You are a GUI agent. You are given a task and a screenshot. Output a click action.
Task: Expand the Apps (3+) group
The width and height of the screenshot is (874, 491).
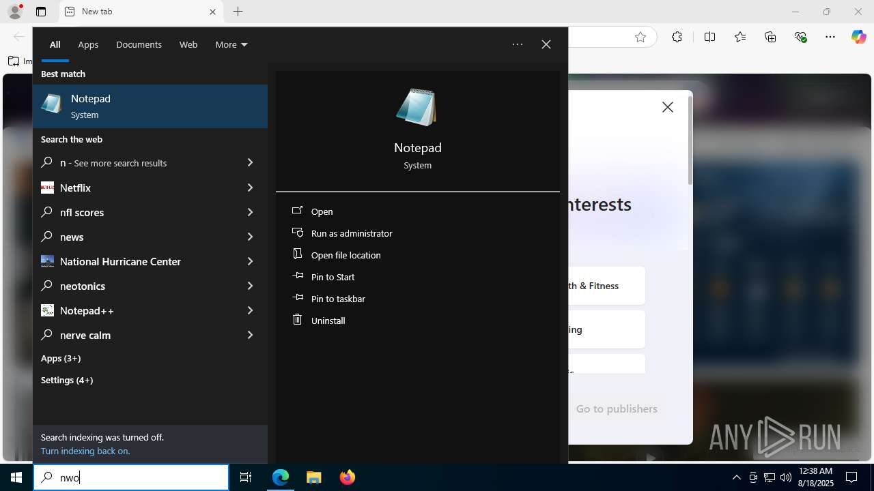click(x=61, y=358)
